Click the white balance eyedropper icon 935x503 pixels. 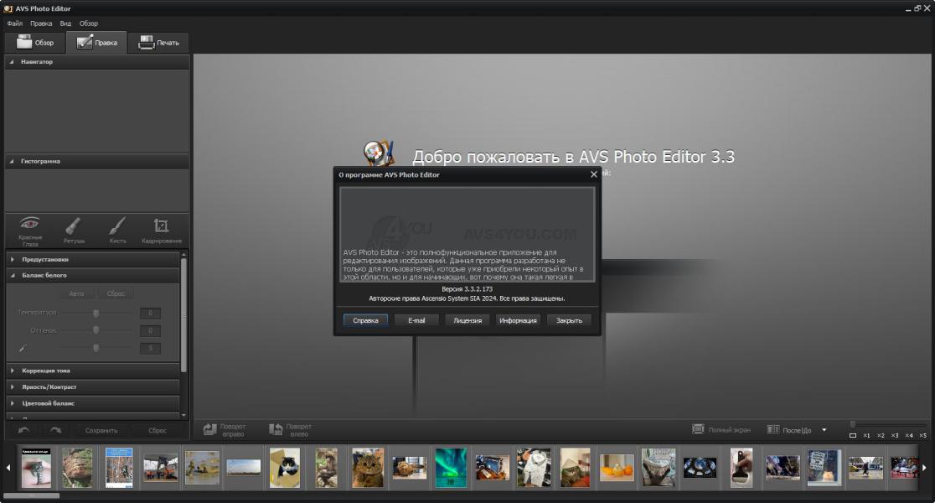[23, 349]
